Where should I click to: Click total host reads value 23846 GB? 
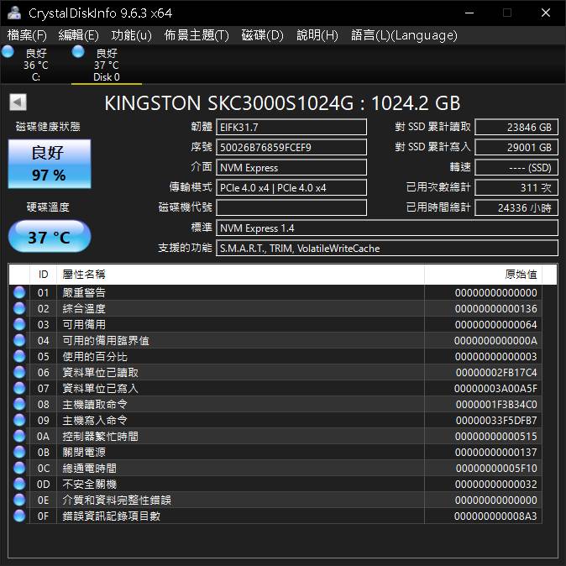coord(516,127)
